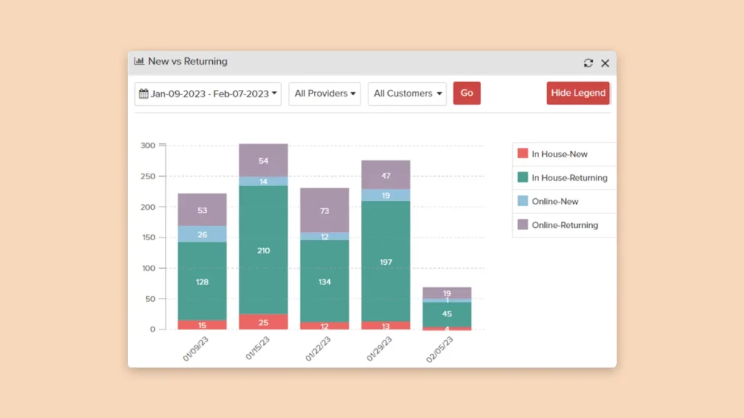The width and height of the screenshot is (744, 418).
Task: Select the 197 segment in 01/29/23 bar
Action: point(386,261)
